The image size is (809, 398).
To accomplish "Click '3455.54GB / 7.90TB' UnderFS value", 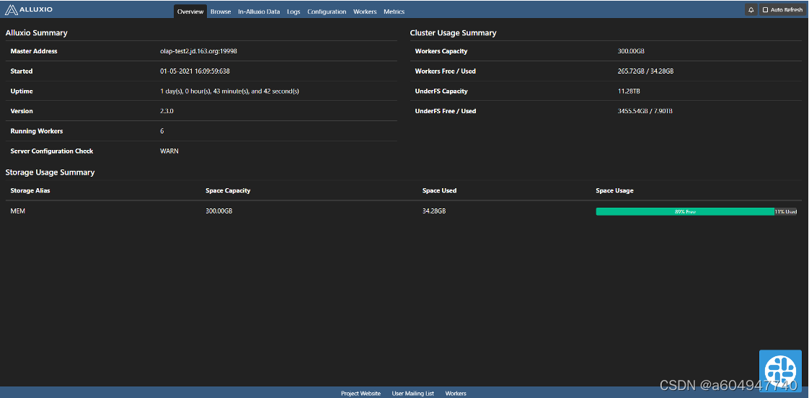I will tap(645, 111).
